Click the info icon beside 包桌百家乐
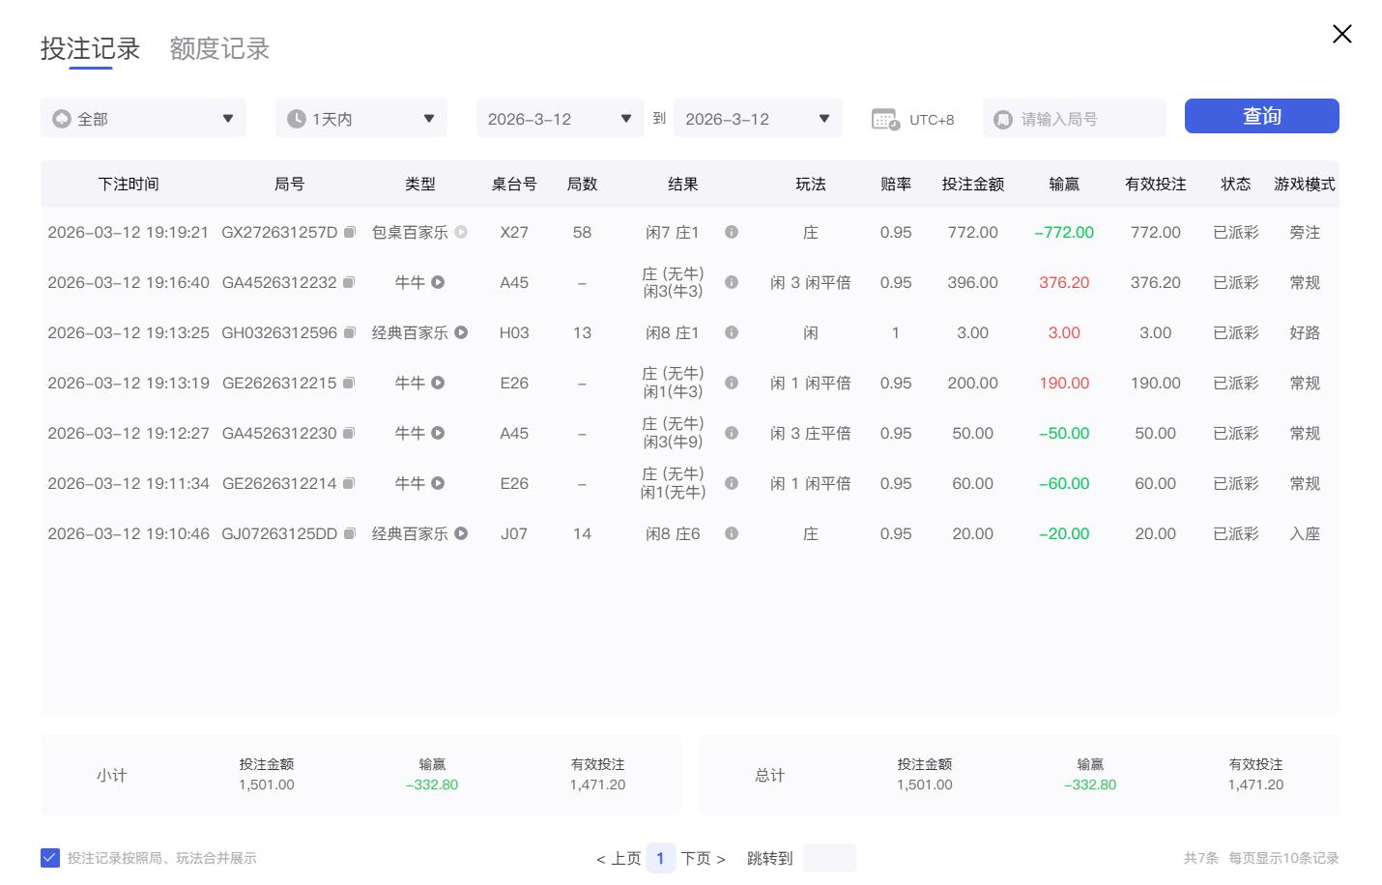Image resolution: width=1382 pixels, height=885 pixels. coord(461,232)
